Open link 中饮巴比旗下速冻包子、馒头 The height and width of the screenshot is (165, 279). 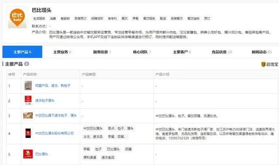(56, 115)
